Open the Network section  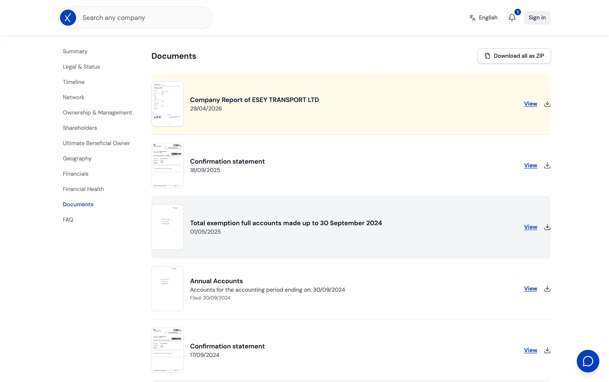[x=73, y=97]
